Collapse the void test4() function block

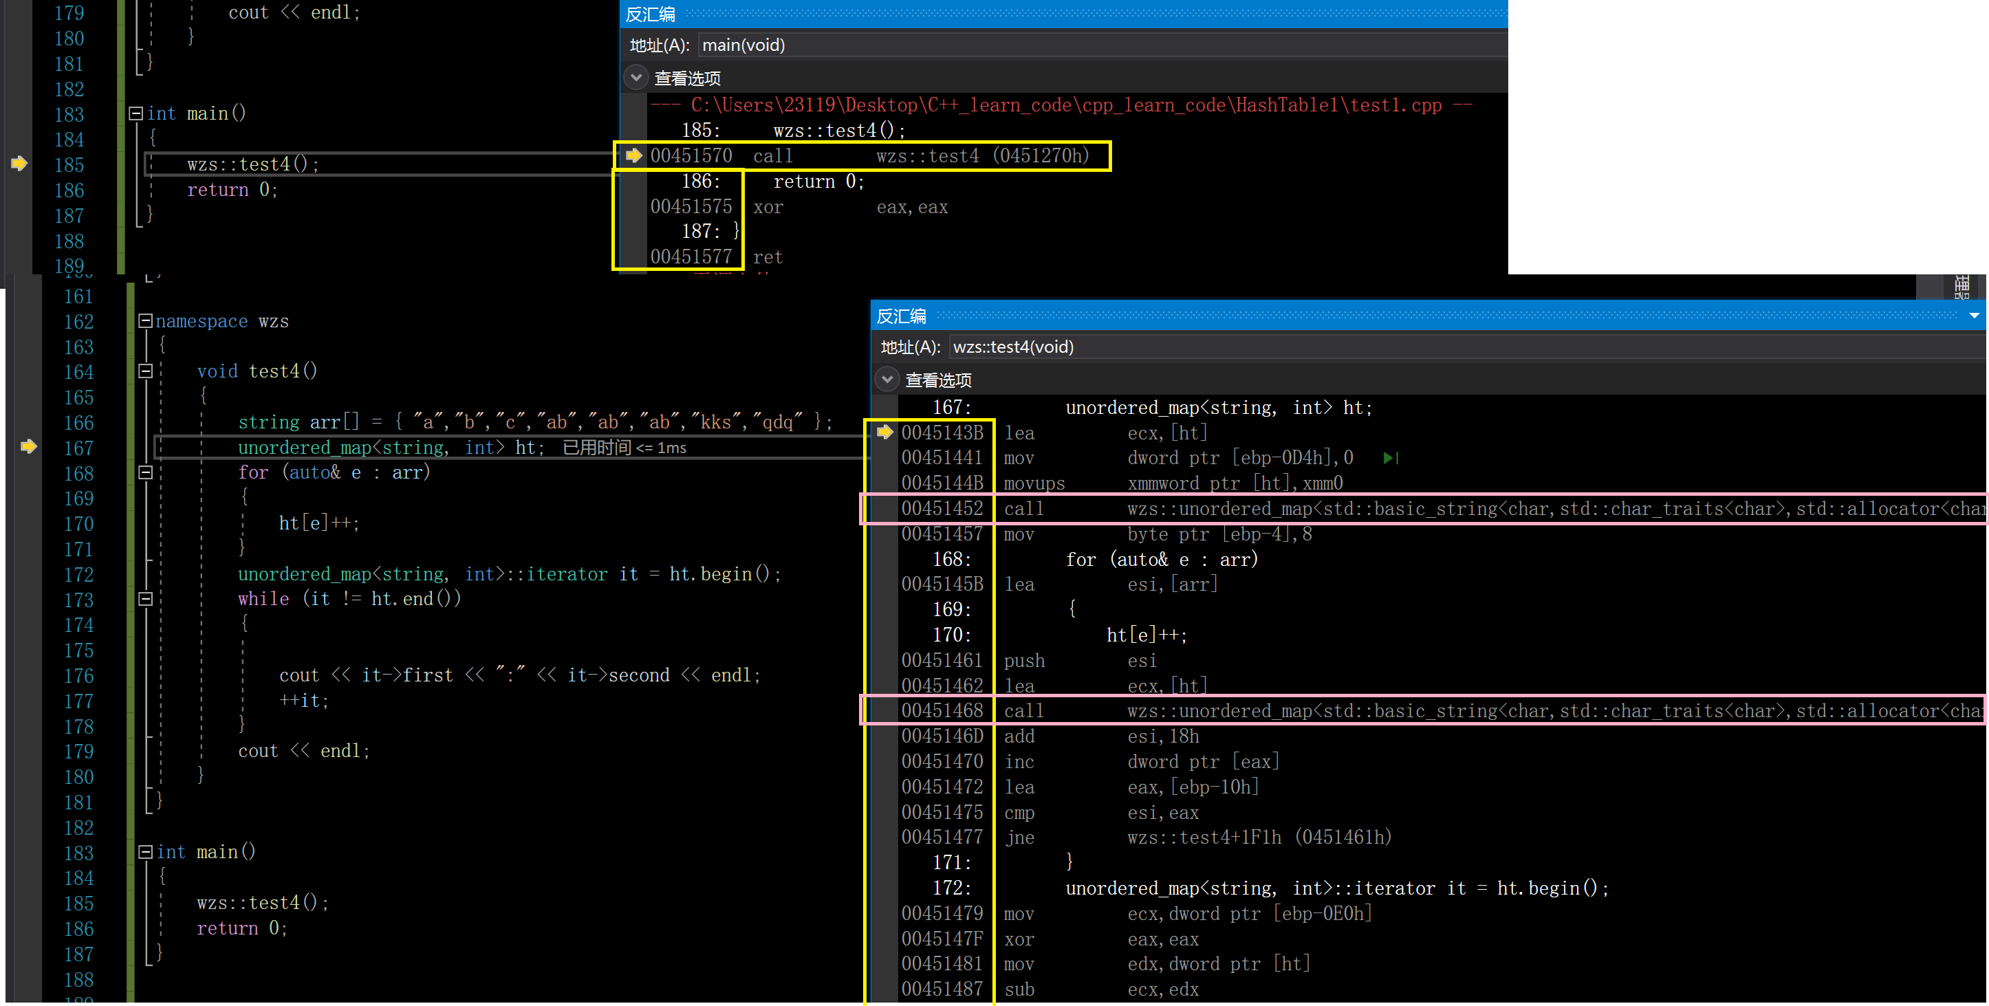[x=145, y=371]
